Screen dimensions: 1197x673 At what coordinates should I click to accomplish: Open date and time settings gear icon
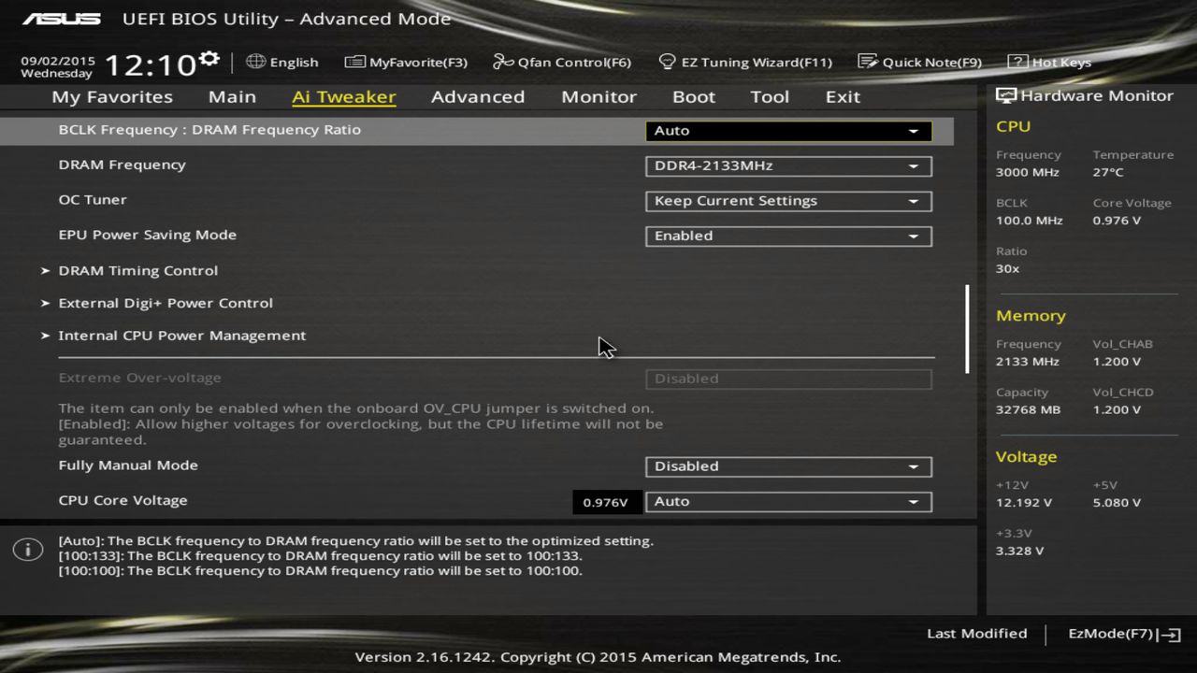pyautogui.click(x=209, y=59)
